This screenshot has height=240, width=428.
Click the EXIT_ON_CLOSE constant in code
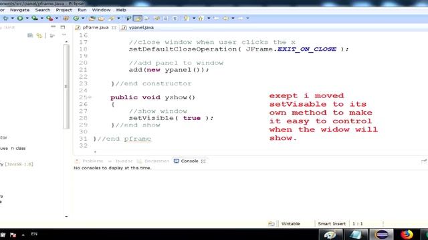point(306,49)
